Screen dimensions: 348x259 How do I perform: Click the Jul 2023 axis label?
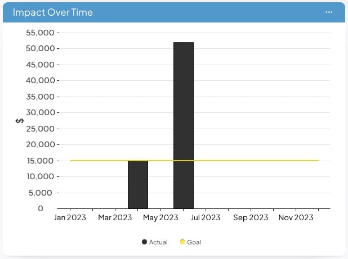(x=206, y=217)
